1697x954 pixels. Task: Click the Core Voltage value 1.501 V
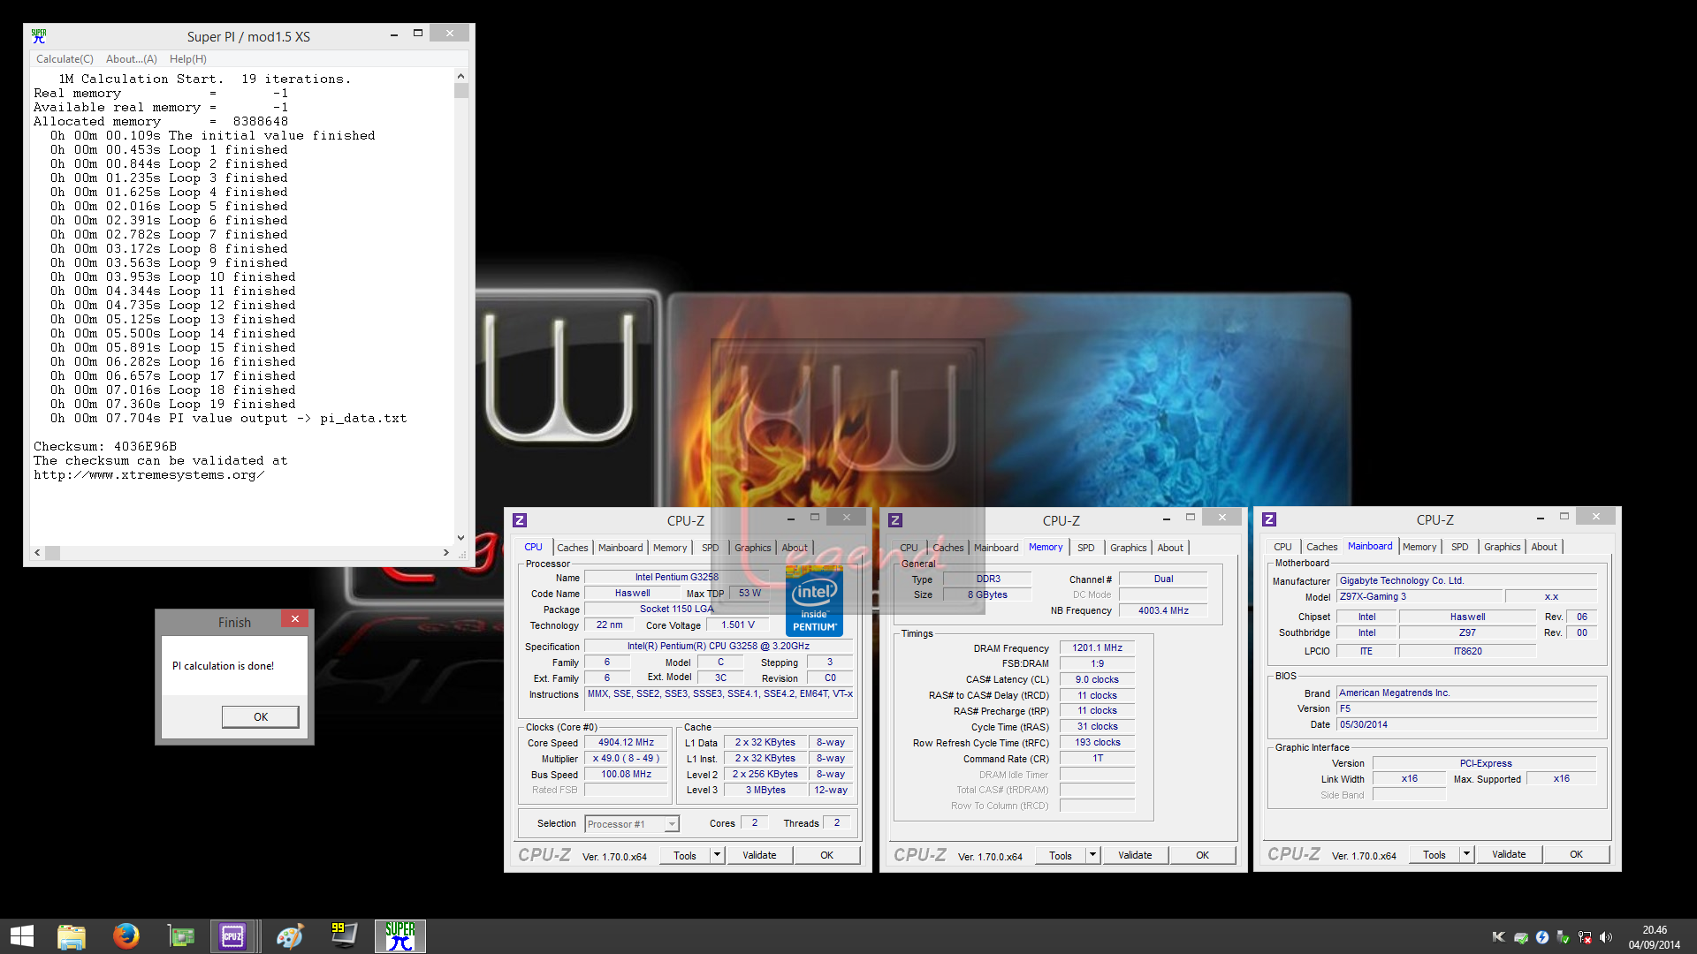[738, 625]
